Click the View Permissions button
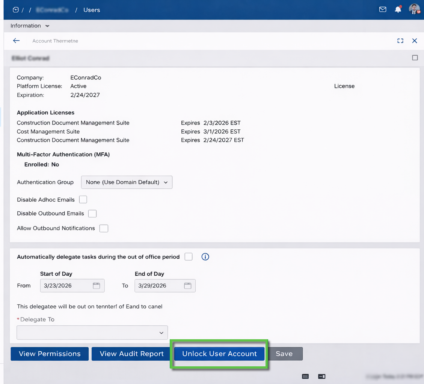Screen dimensions: 424x384 point(50,354)
